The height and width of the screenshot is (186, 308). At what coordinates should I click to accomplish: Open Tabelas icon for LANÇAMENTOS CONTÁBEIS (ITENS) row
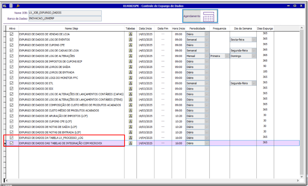coord(130,99)
